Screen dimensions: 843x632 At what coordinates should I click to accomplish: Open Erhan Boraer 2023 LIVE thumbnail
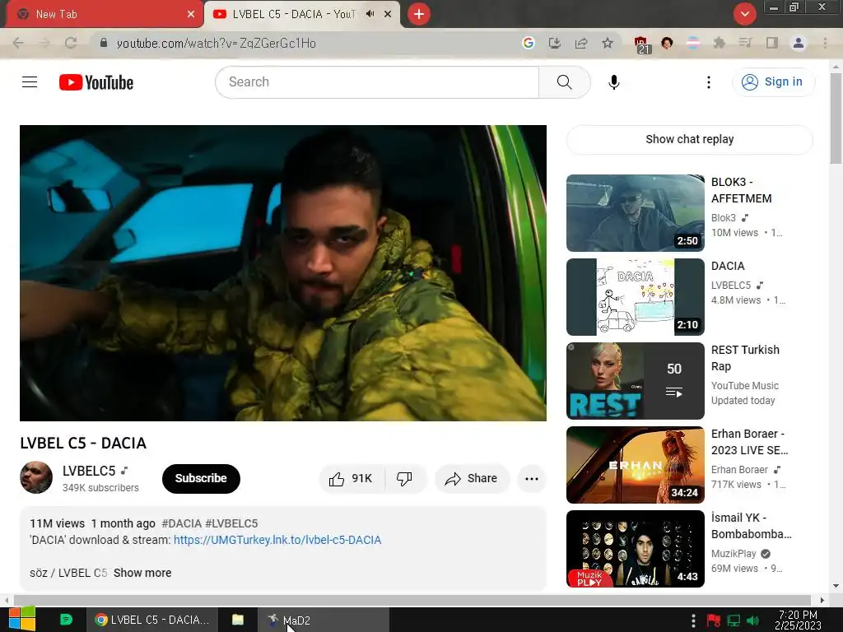(635, 465)
